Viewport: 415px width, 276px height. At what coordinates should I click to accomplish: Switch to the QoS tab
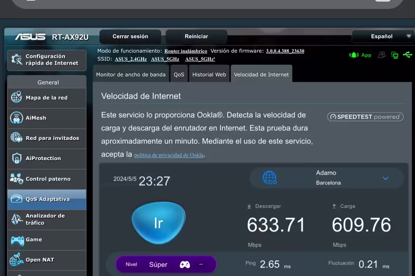179,74
